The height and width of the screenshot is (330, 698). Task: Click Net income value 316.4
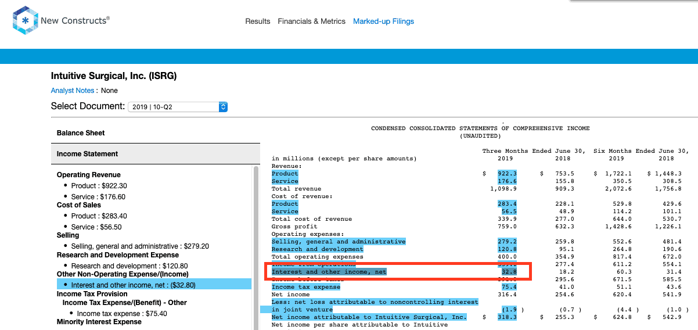click(x=507, y=295)
